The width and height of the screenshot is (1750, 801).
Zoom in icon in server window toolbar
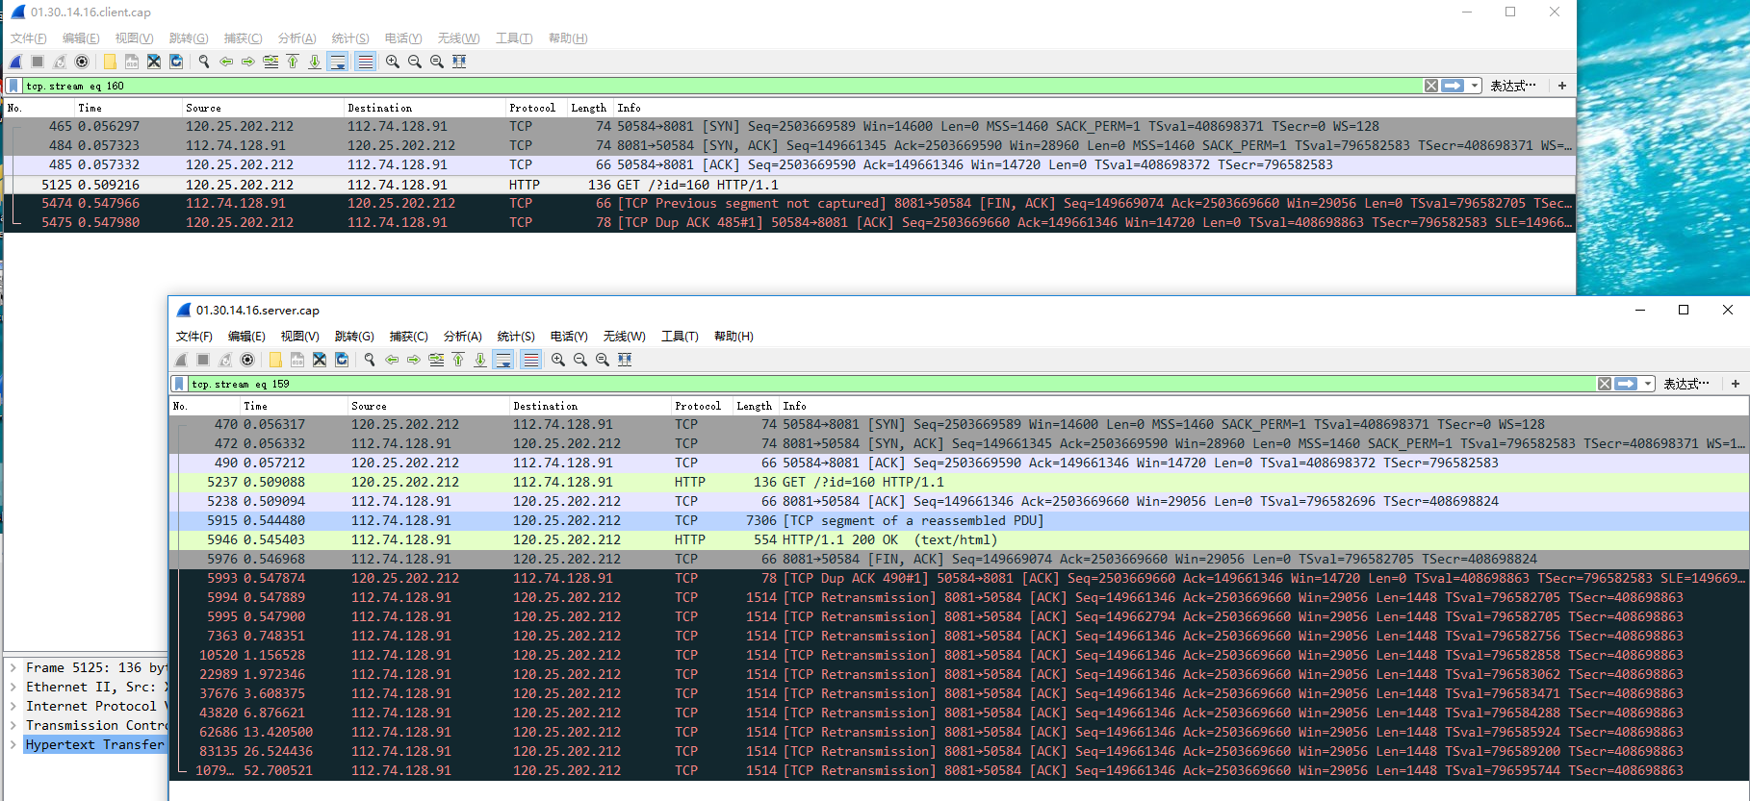point(558,360)
